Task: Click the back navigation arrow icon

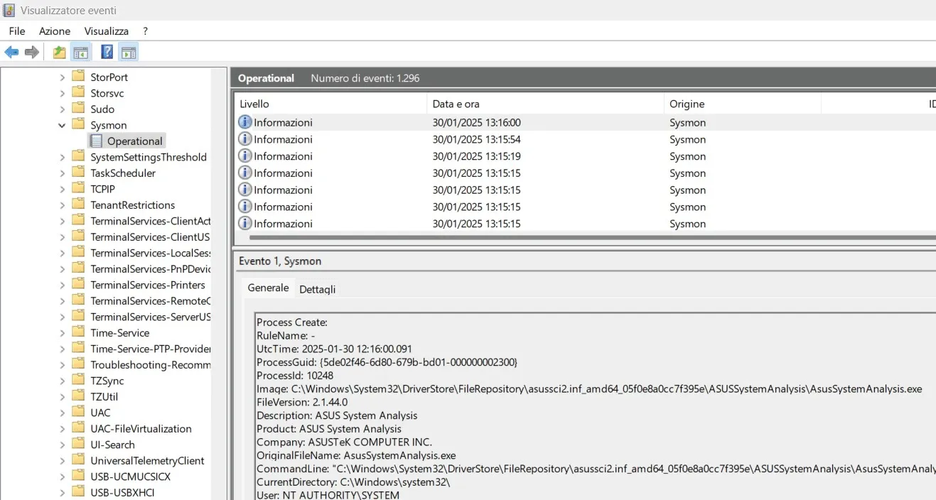Action: 11,50
